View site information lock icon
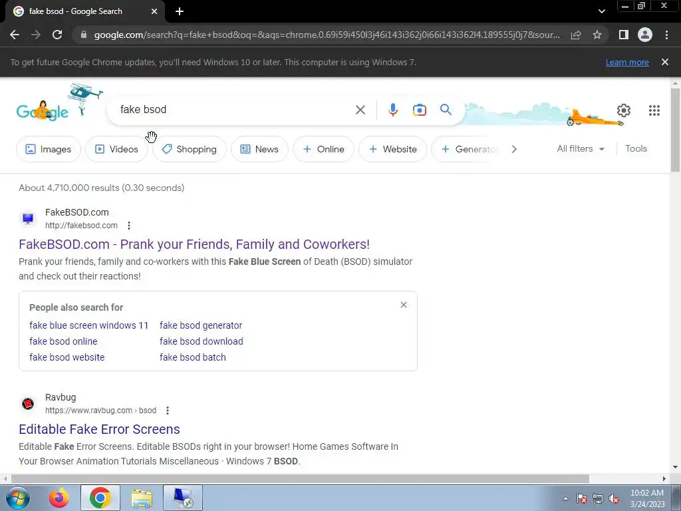 [x=84, y=35]
